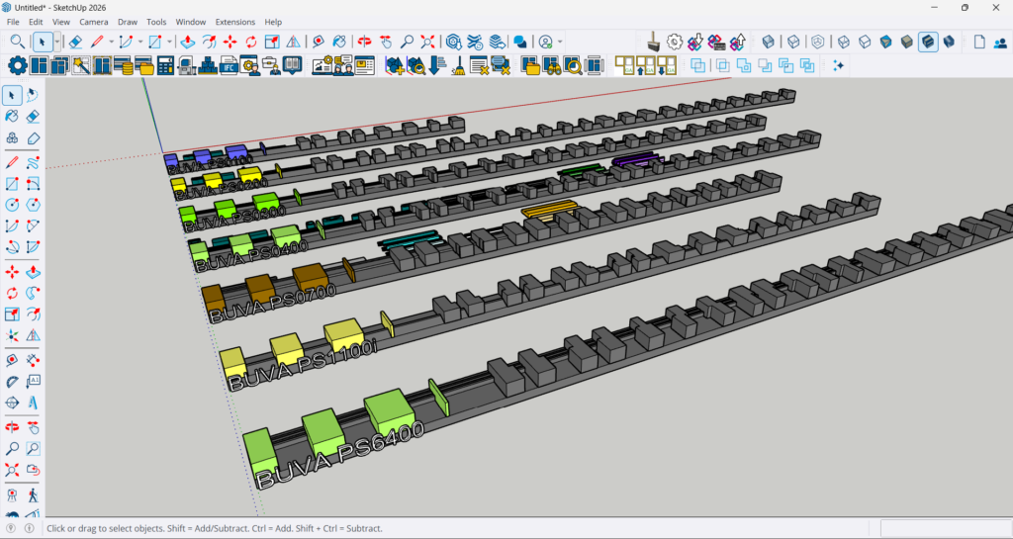The width and height of the screenshot is (1013, 539).
Task: Click the info circle icon in status bar
Action: click(29, 528)
